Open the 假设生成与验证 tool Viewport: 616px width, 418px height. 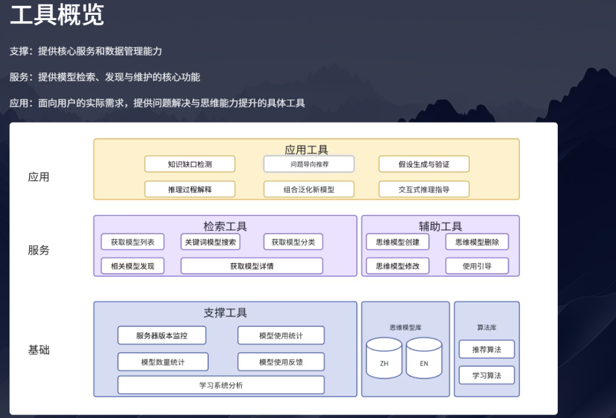423,164
